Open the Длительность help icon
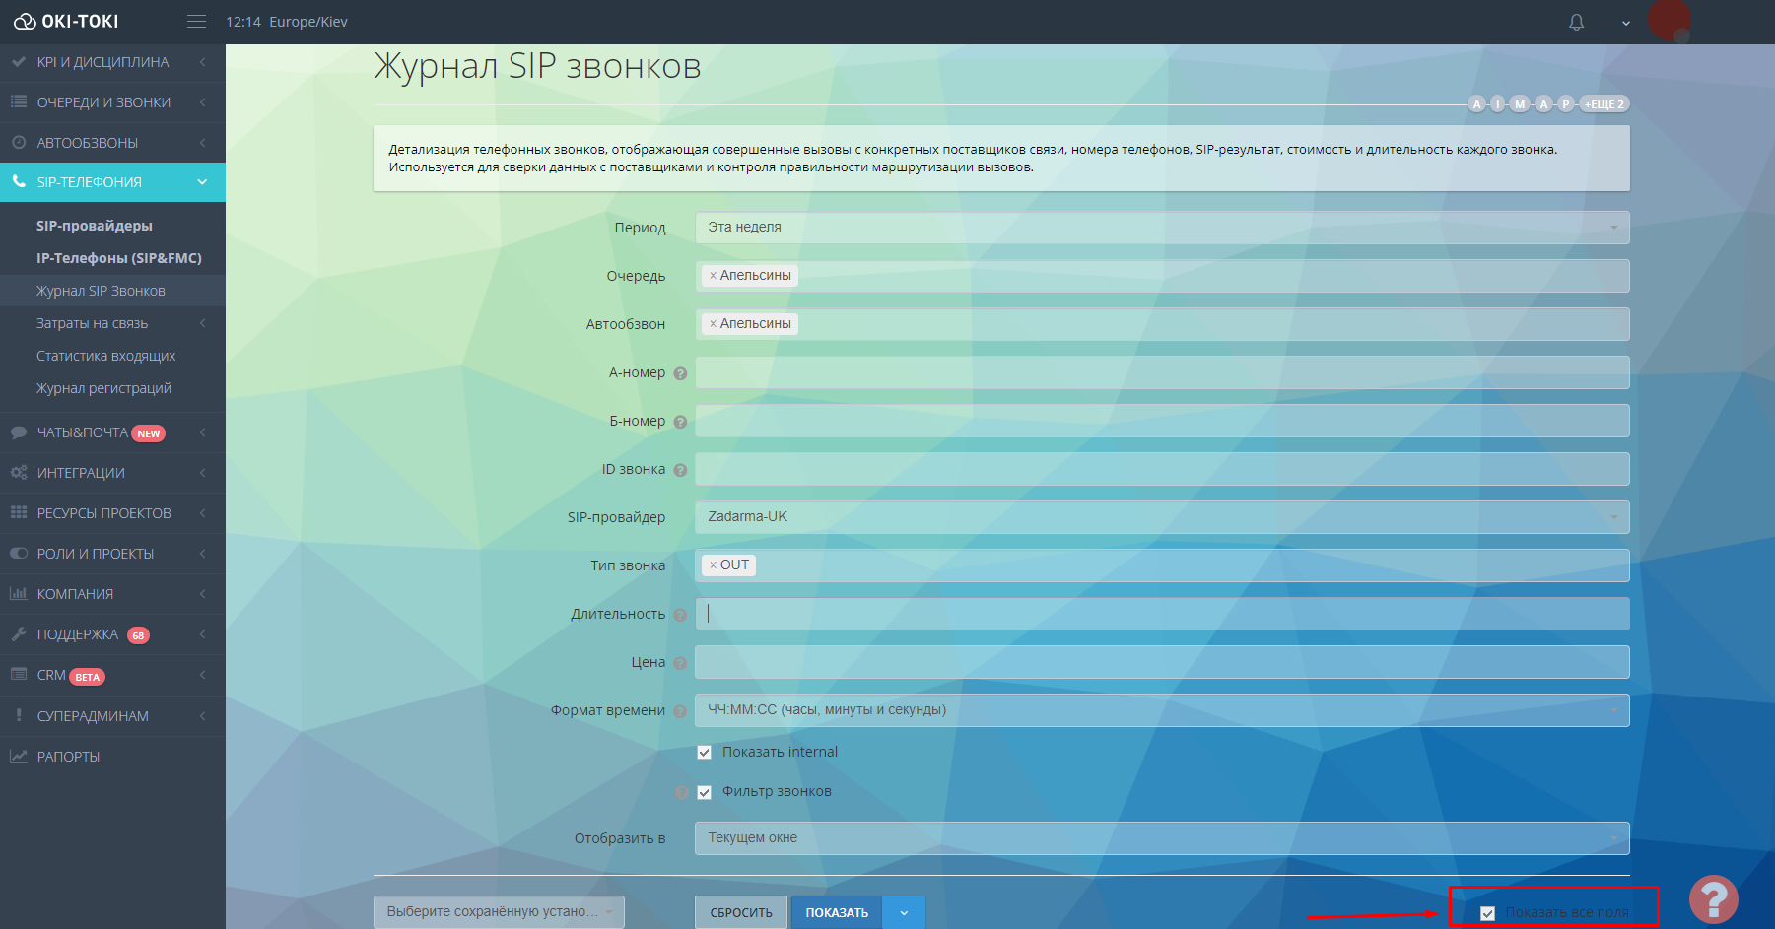The height and width of the screenshot is (929, 1775). pyautogui.click(x=680, y=615)
